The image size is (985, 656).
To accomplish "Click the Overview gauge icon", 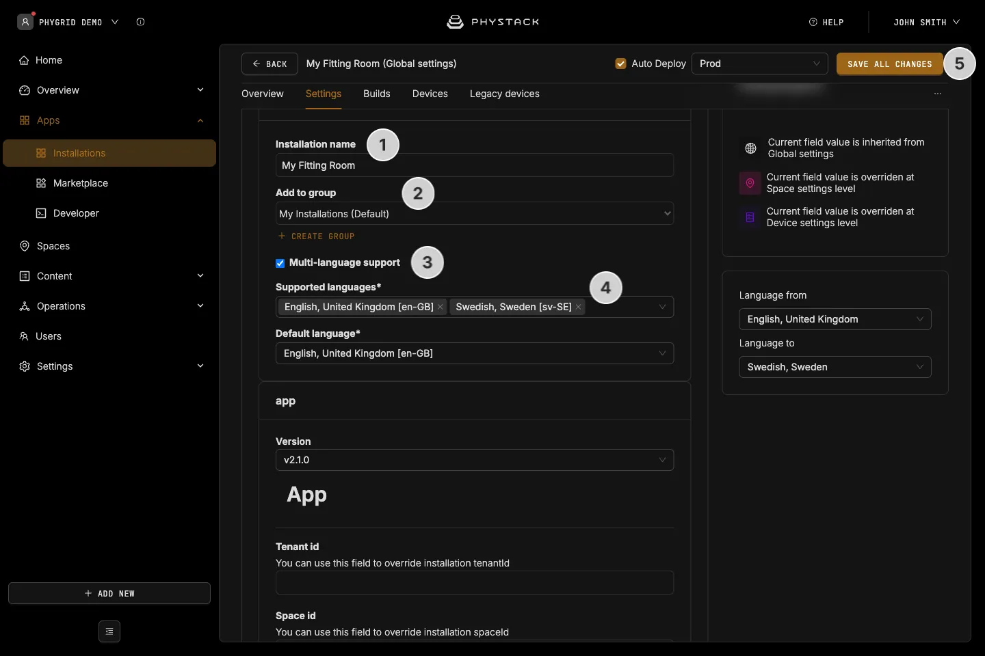I will [x=25, y=90].
